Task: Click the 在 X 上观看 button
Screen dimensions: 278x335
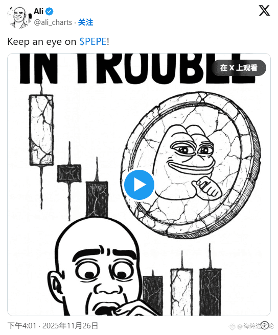Action: 239,68
